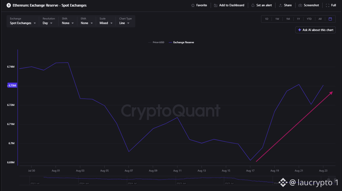Click the 6.71M y-axis label
The image size is (342, 191).
[x=11, y=124]
